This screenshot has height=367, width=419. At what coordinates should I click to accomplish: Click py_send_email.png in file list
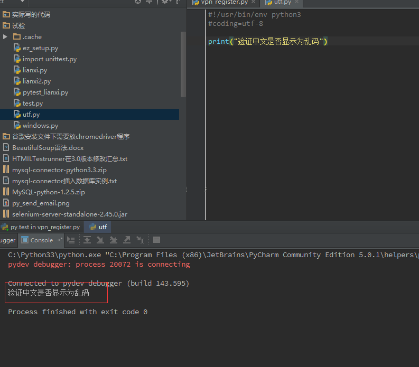(41, 203)
